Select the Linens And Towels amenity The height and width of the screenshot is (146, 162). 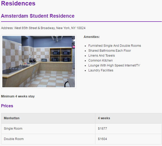pos(102,56)
